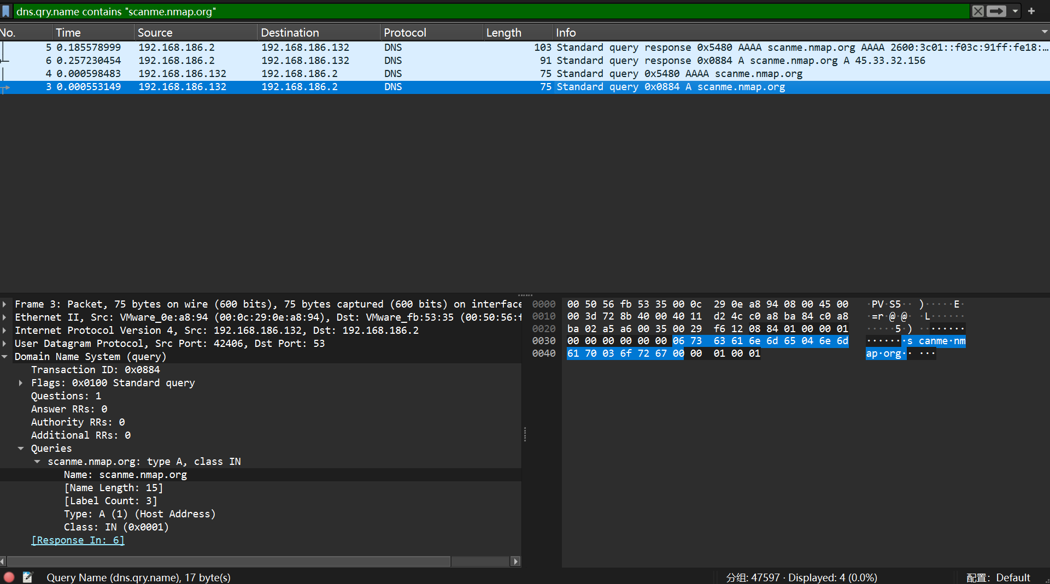Select packet 5, the AAAA query response

coord(525,48)
